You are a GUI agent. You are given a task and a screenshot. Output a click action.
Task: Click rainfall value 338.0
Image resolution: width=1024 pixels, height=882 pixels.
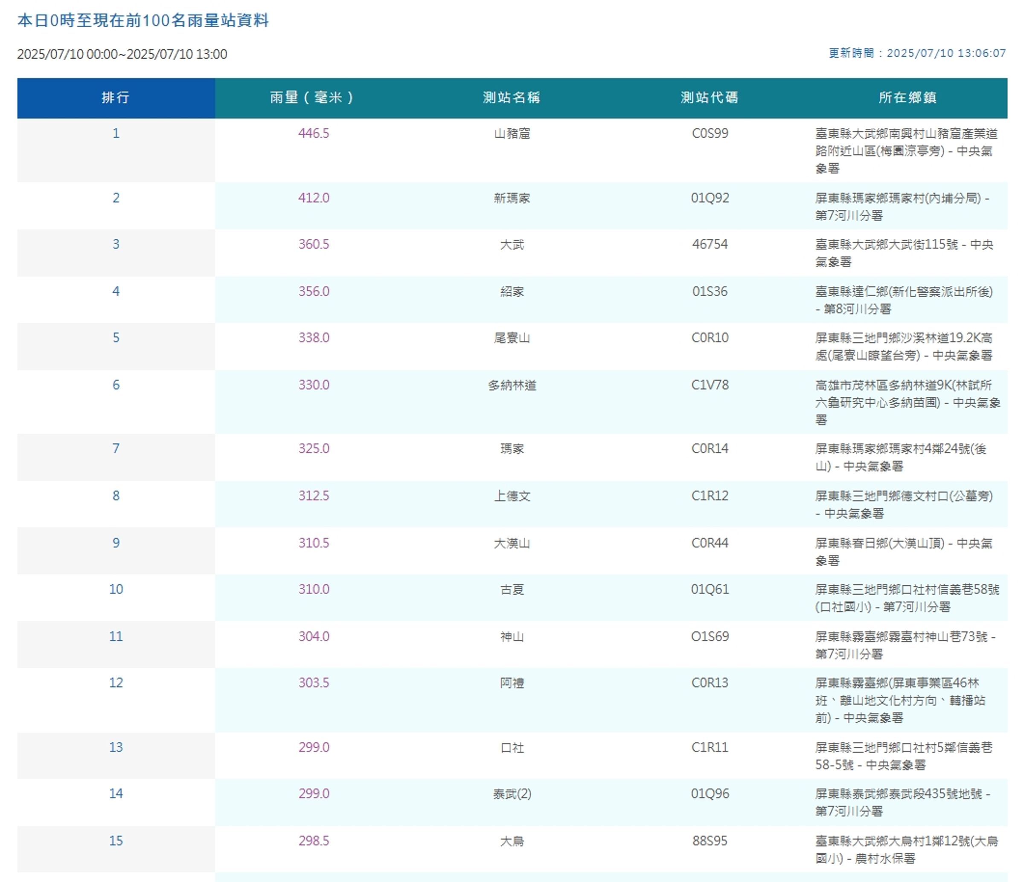point(314,338)
